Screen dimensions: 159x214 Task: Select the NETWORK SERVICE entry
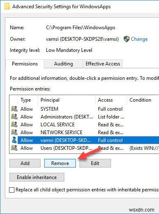(x=61, y=133)
